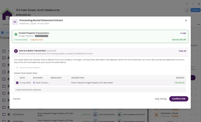
Task: Uncheck the 01 July 2024 bank transaction
Action: (x=17, y=83)
